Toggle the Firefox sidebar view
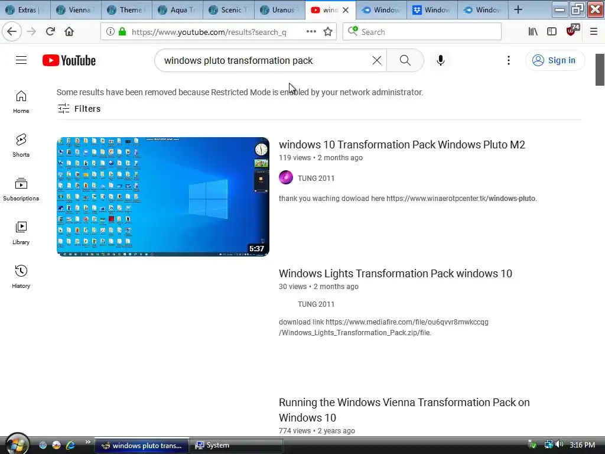 [x=552, y=32]
